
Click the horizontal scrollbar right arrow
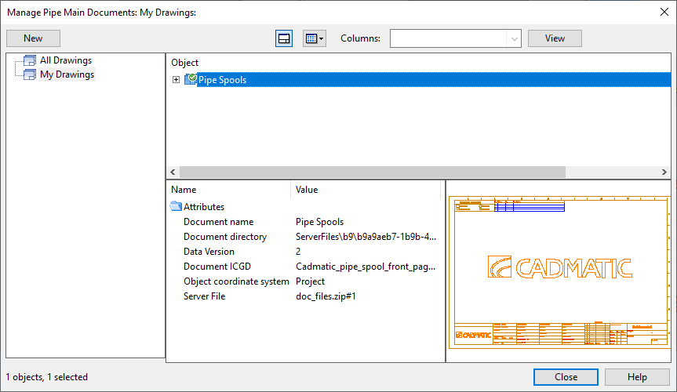click(664, 172)
